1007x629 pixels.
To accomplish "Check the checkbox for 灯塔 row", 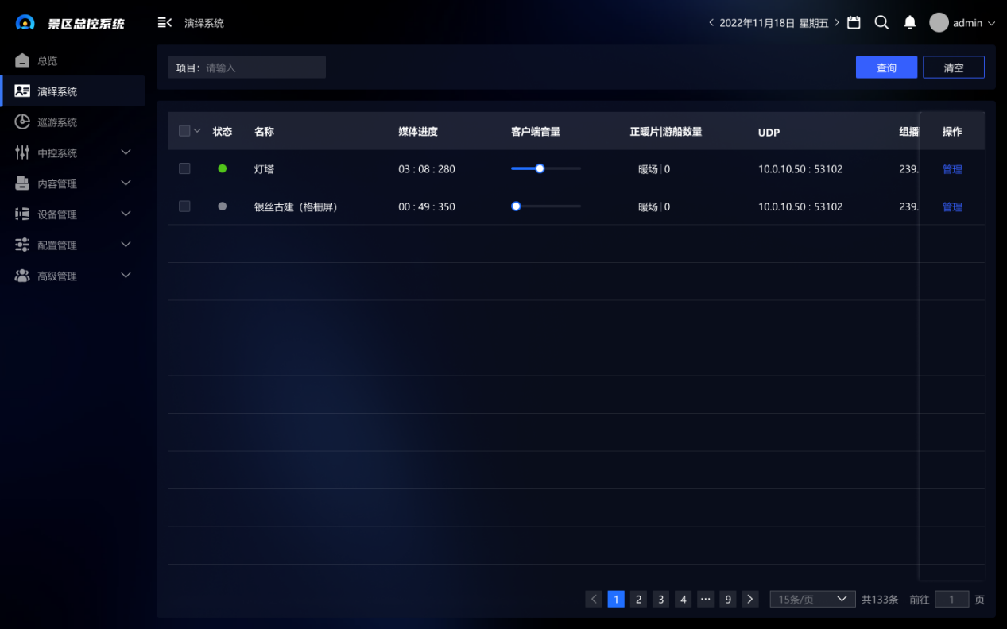I will (184, 168).
